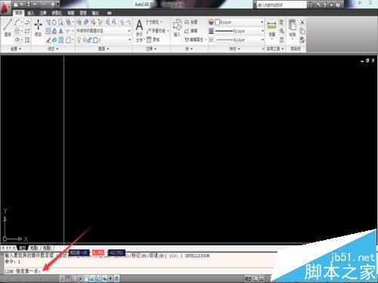This screenshot has height=283, width=378.
Task: Open the ByLayer linetype dropdown
Action: tap(240, 40)
